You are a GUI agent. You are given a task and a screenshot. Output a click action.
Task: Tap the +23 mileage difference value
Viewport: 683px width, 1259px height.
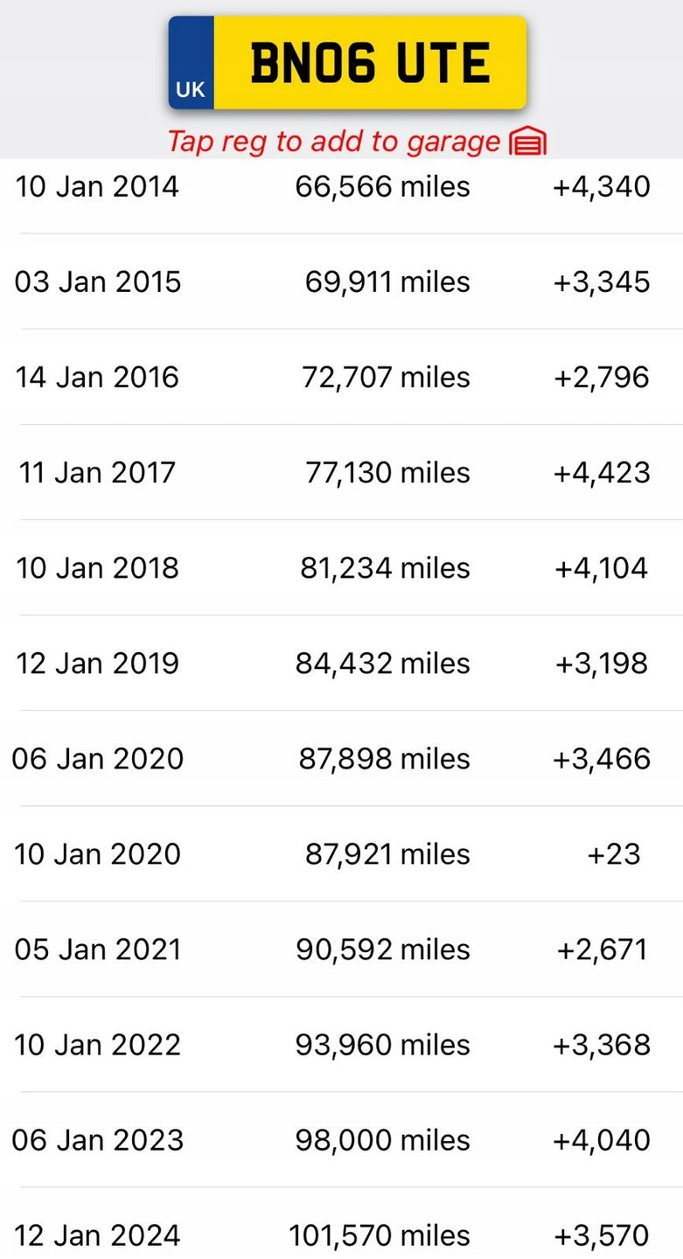coord(614,853)
